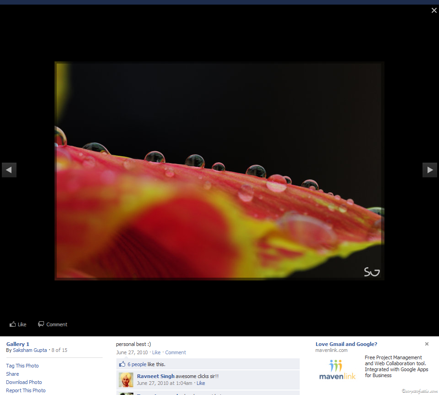The height and width of the screenshot is (395, 439).
Task: Close the photo viewer with the X
Action: (x=434, y=11)
